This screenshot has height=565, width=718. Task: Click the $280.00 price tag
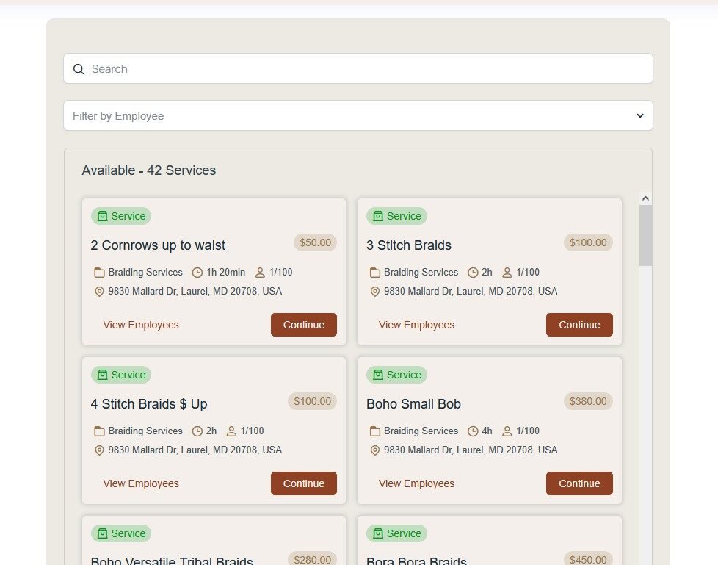pyautogui.click(x=312, y=559)
